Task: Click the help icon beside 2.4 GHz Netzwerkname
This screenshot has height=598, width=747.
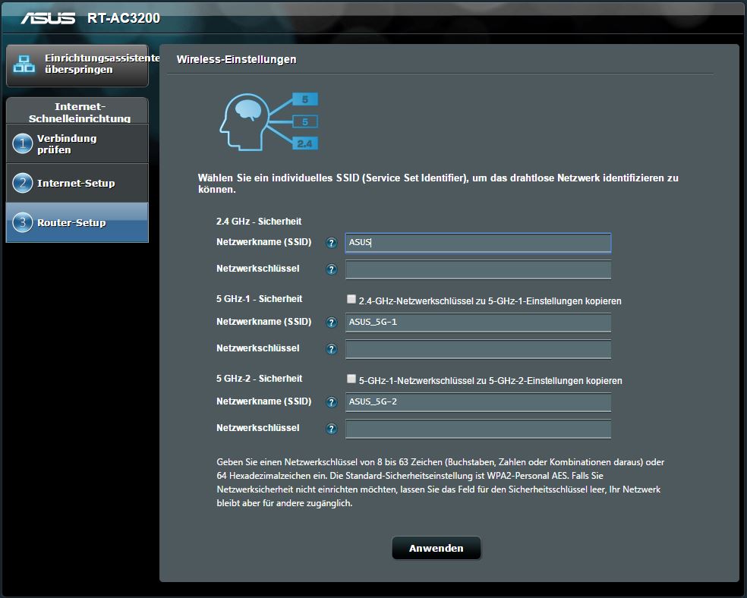Action: tap(331, 243)
